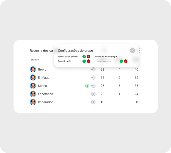Image resolution: width=171 pixels, height=153 pixels.
Task: Enable Permitir bolão with green check
Action: pos(84,61)
